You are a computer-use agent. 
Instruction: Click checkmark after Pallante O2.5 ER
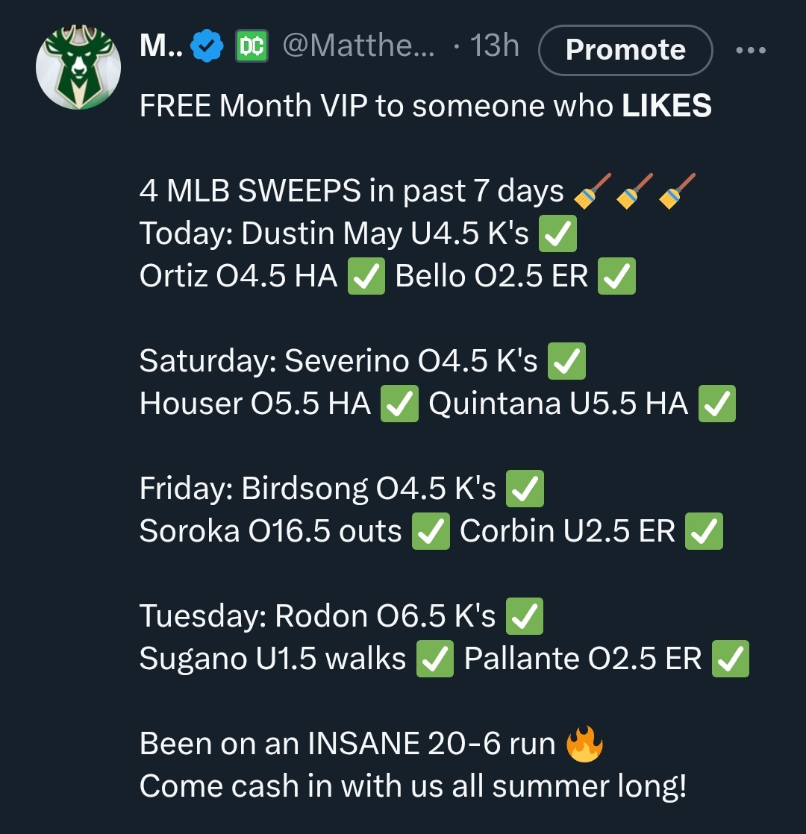point(730,659)
